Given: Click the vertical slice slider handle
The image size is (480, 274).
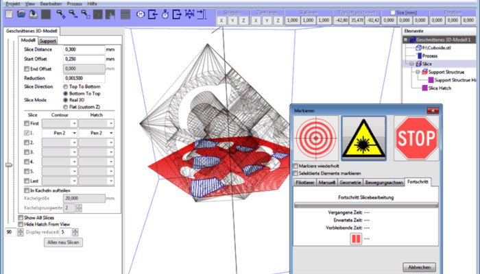Looking at the screenshot, I should pos(9,165).
